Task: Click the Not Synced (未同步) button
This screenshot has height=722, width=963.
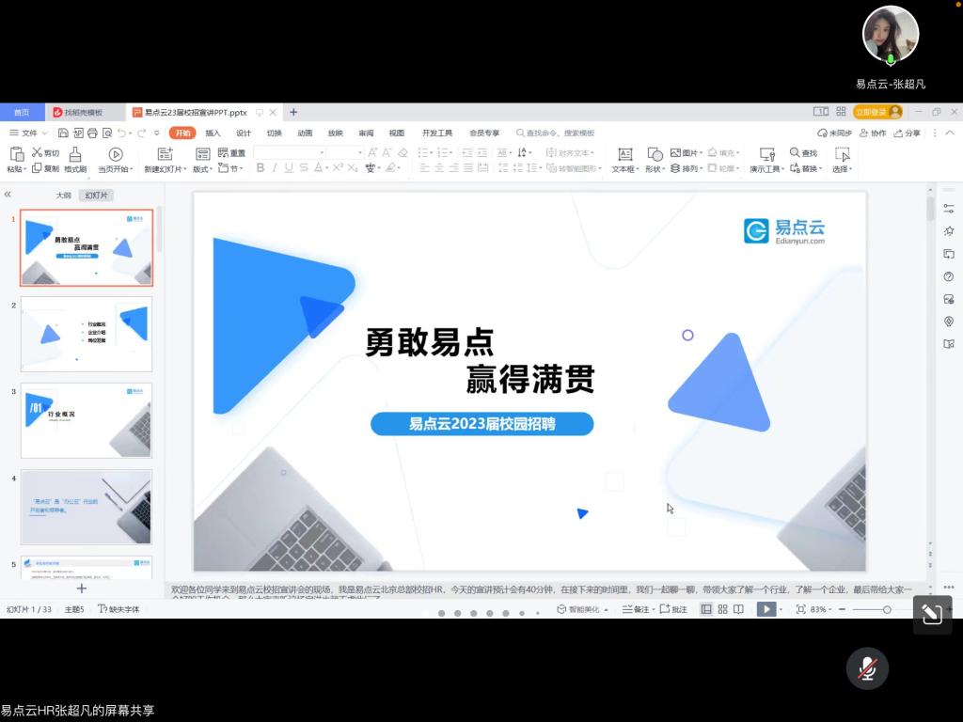Action: tap(834, 133)
